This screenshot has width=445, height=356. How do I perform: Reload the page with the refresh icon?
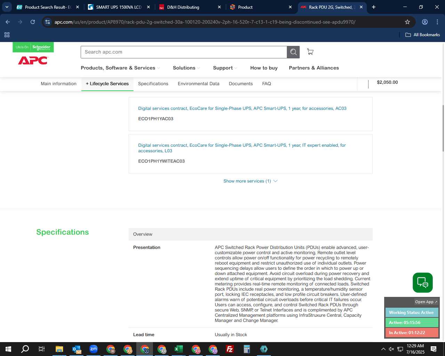[33, 22]
